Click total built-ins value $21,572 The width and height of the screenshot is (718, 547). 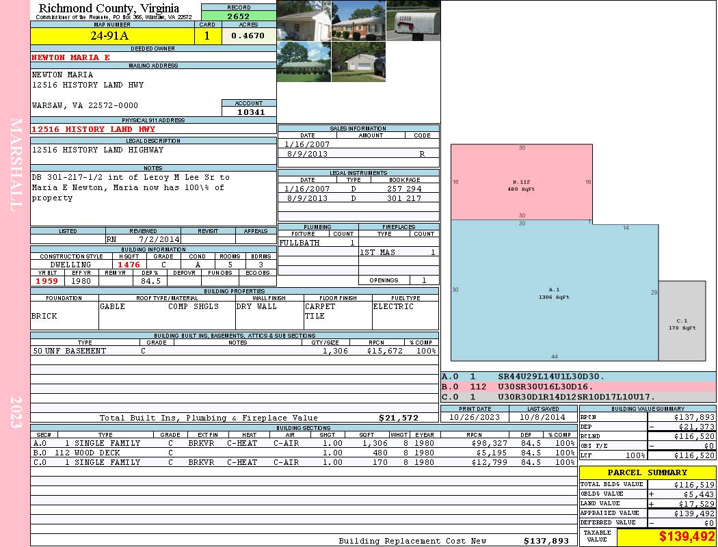tap(399, 418)
